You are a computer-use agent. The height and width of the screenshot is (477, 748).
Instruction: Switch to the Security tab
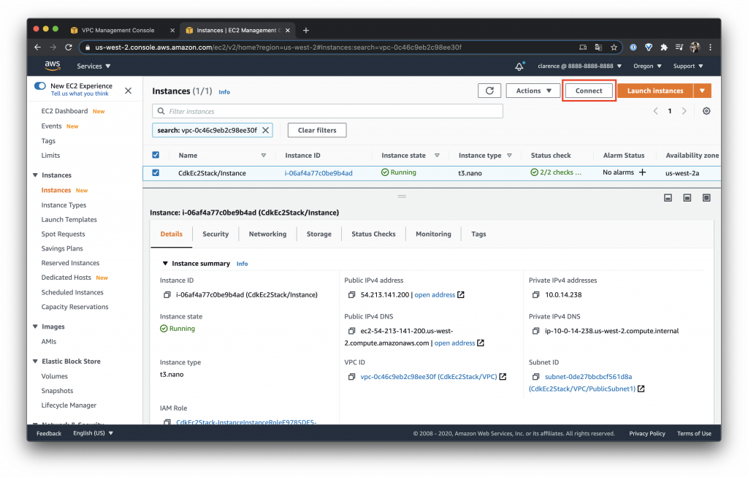coord(215,234)
